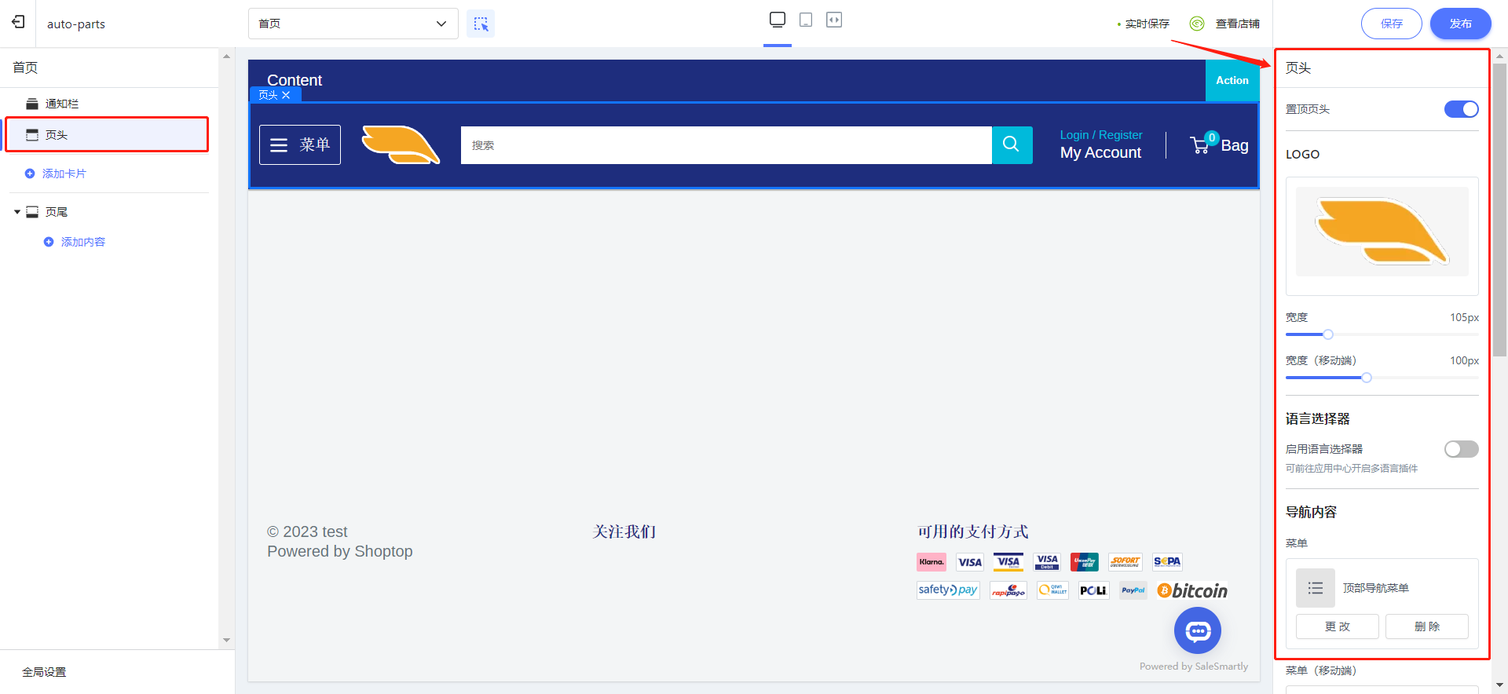Open the SaleSmartly chat bubble
This screenshot has width=1508, height=694.
click(x=1197, y=630)
